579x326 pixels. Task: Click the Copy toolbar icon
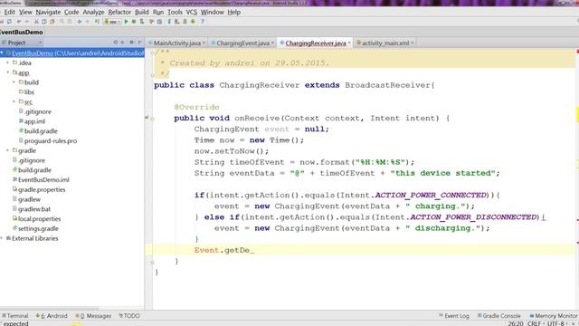[44, 22]
